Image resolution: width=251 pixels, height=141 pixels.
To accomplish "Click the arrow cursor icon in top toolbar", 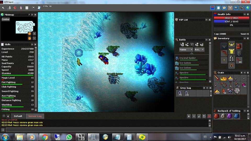I will 3,8.
